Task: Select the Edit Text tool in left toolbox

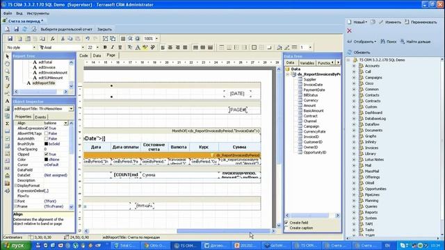Action: (x=8, y=78)
